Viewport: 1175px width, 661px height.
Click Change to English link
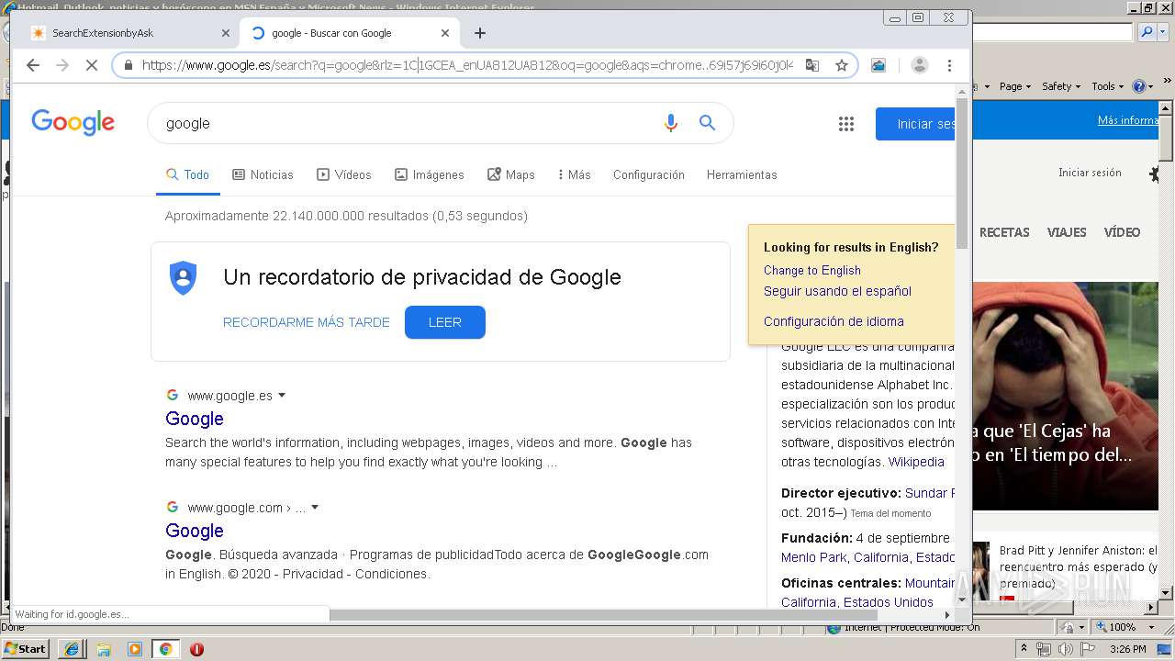(x=812, y=270)
